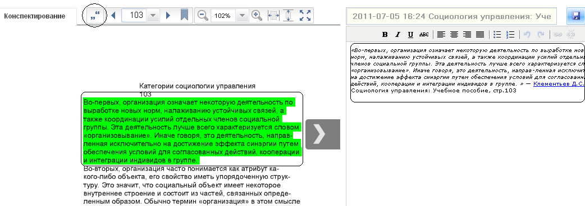This screenshot has height=206, width=585.
Task: Apply bold formatting to note
Action: tap(385, 35)
